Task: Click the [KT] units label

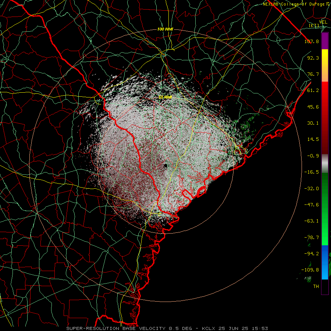Action: coord(314,25)
